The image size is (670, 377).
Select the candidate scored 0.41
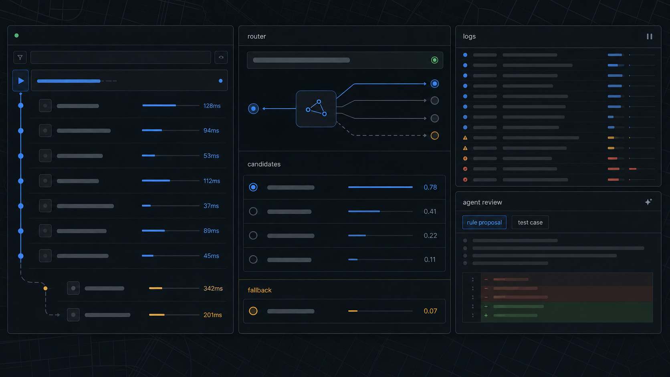[x=253, y=211]
